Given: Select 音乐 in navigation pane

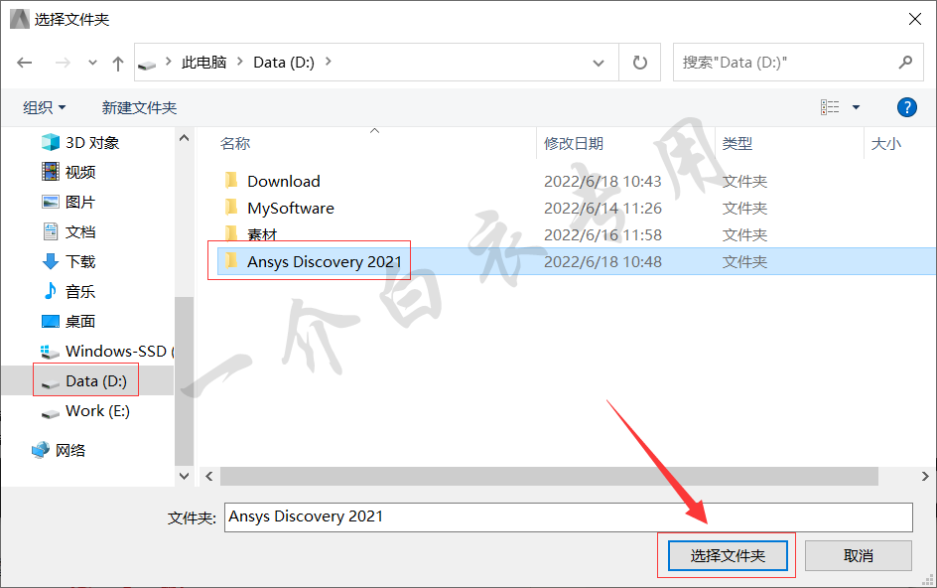Looking at the screenshot, I should tap(80, 291).
